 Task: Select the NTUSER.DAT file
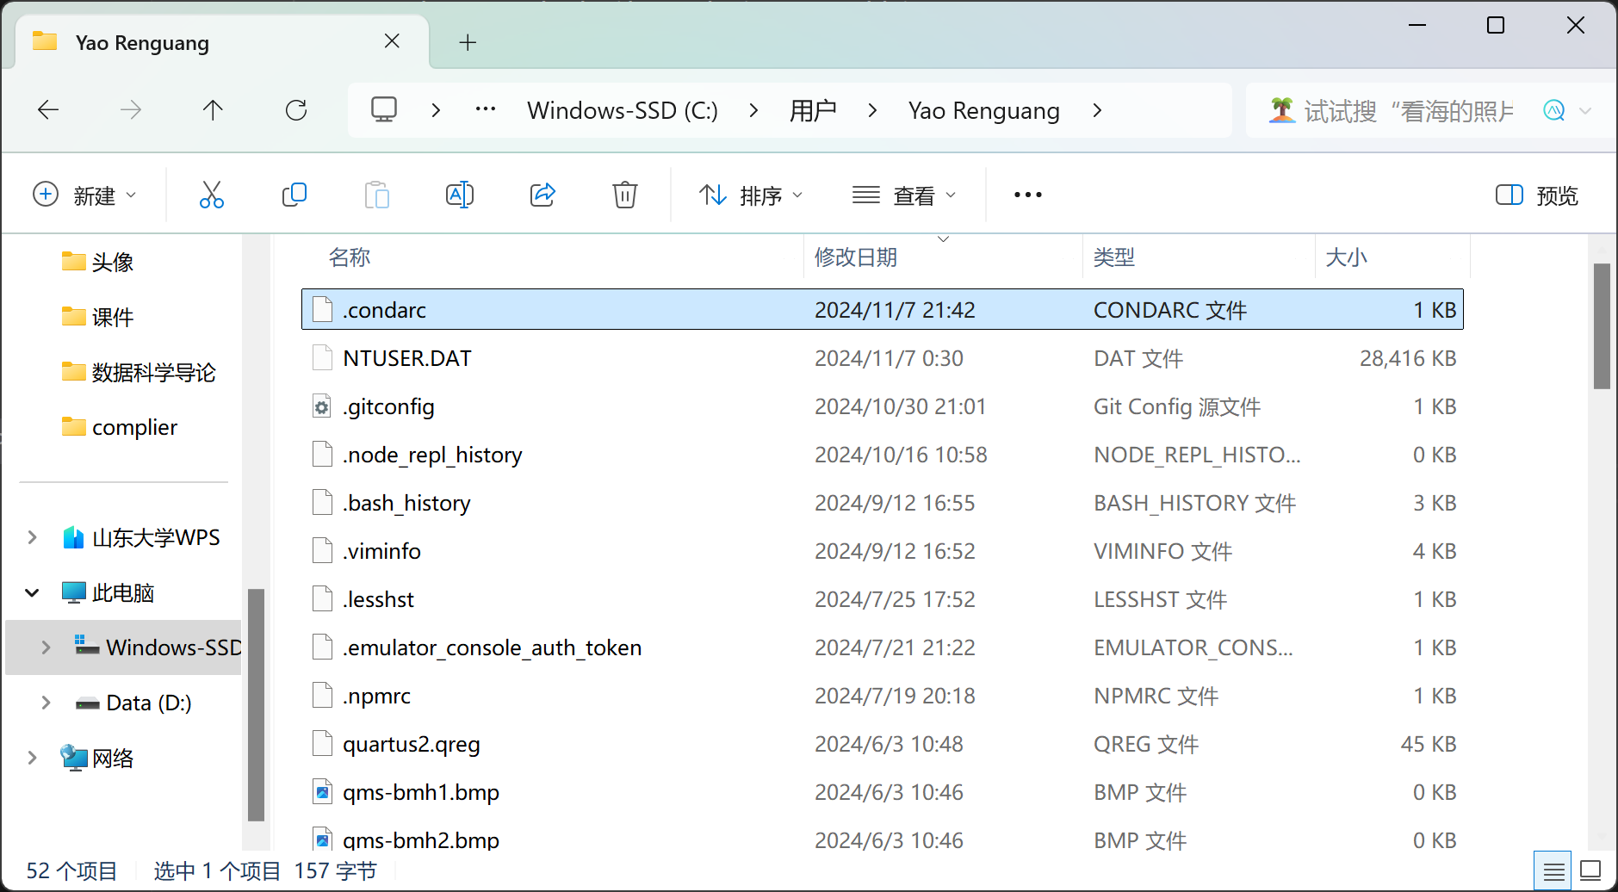pyautogui.click(x=883, y=358)
